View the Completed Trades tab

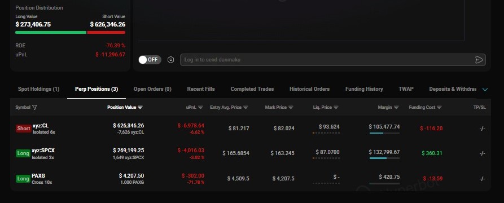(x=252, y=89)
